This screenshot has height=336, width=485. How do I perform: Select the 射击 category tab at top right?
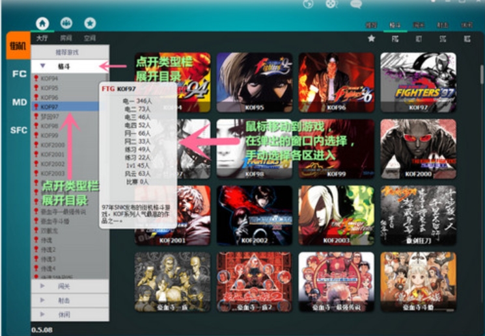pos(443,25)
